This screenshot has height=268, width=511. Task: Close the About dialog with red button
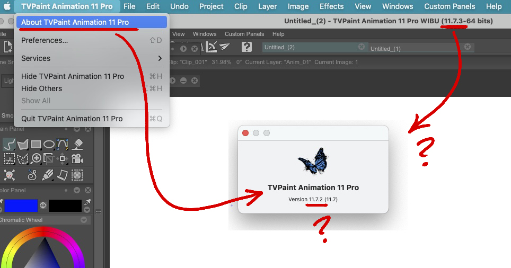245,133
